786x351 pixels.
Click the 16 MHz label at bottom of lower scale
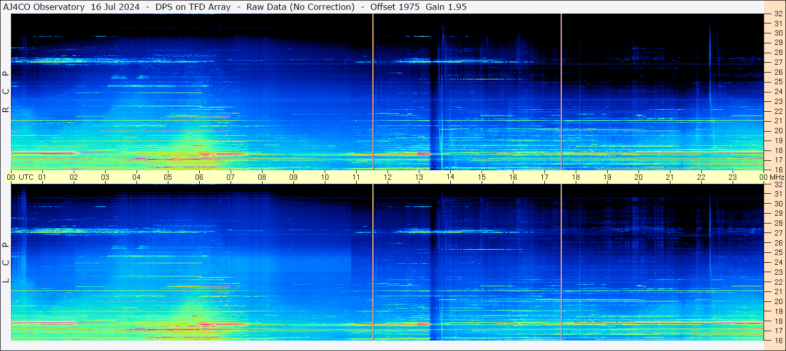778,340
